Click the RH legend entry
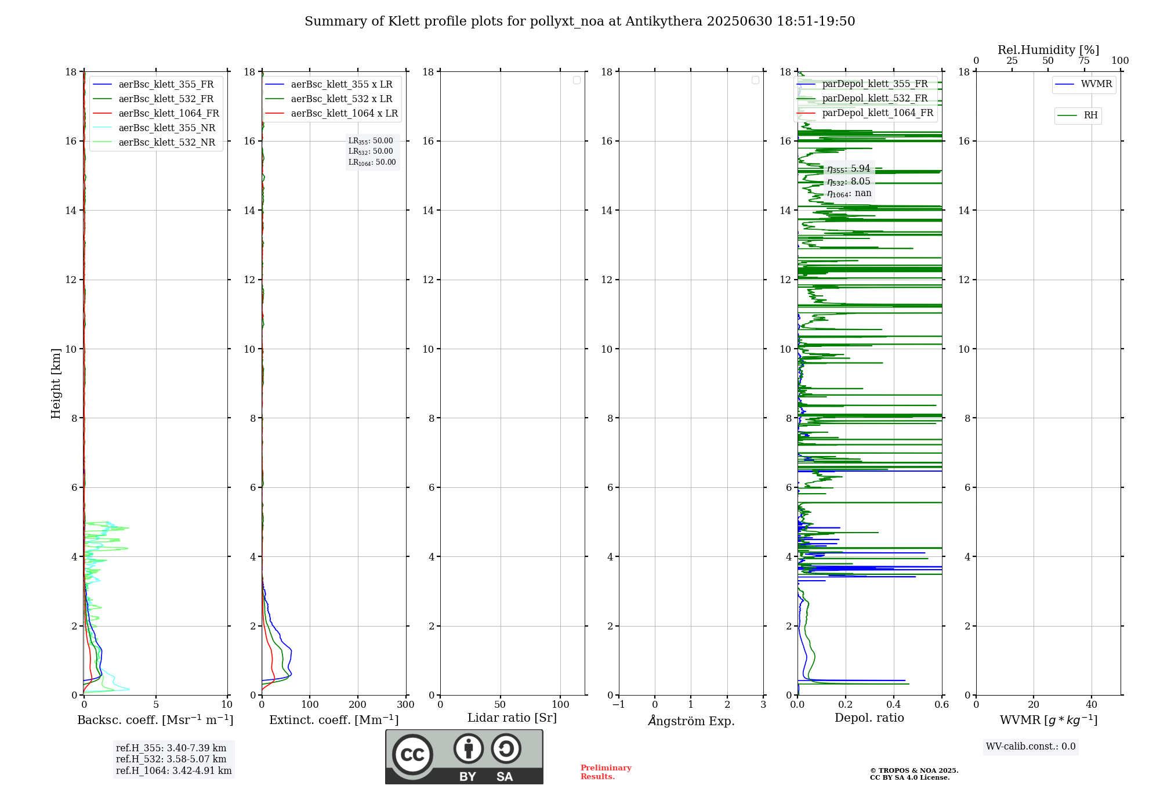 coord(1078,115)
